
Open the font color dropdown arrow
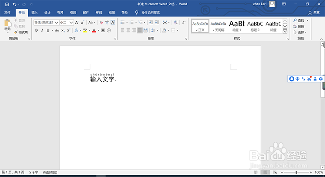[98, 30]
